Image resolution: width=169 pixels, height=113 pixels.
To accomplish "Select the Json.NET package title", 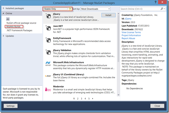I will pyautogui.click(x=58, y=26).
